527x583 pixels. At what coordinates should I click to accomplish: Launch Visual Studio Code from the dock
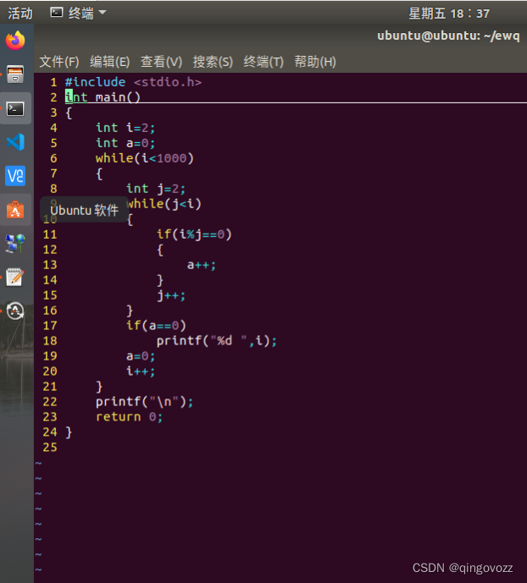click(x=15, y=142)
